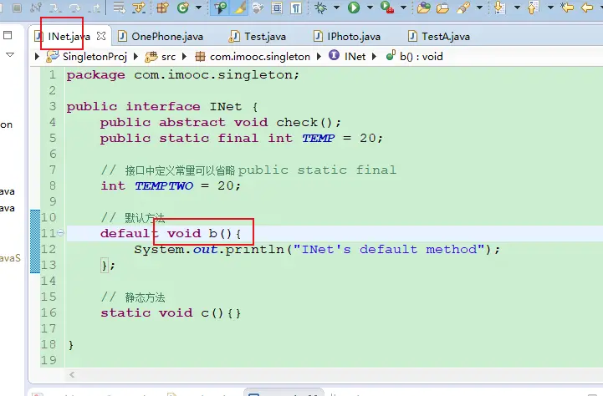Screen dimensions: 603x396
Task: Click the 'default' keyword on line 11
Action: [x=129, y=233]
